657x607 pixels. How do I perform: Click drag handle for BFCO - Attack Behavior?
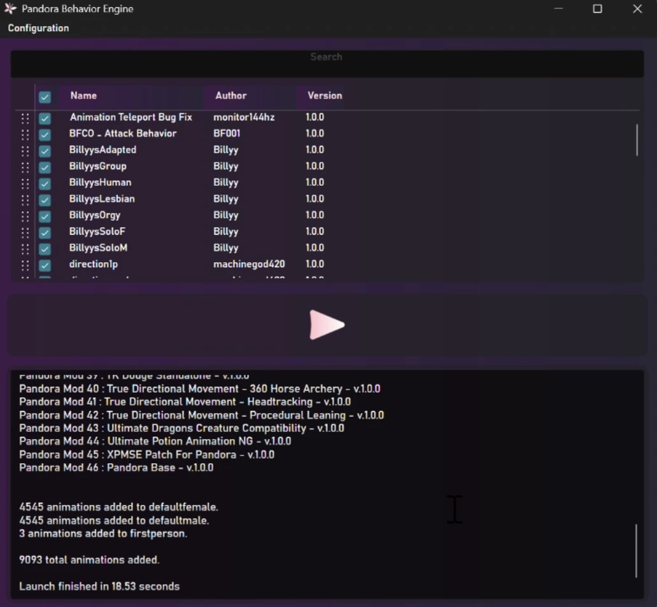[x=25, y=134]
